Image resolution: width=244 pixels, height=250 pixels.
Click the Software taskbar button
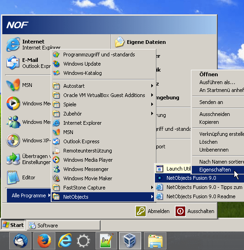click(x=64, y=226)
